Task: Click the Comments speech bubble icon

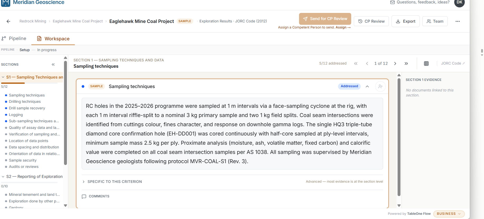Action: pyautogui.click(x=84, y=197)
